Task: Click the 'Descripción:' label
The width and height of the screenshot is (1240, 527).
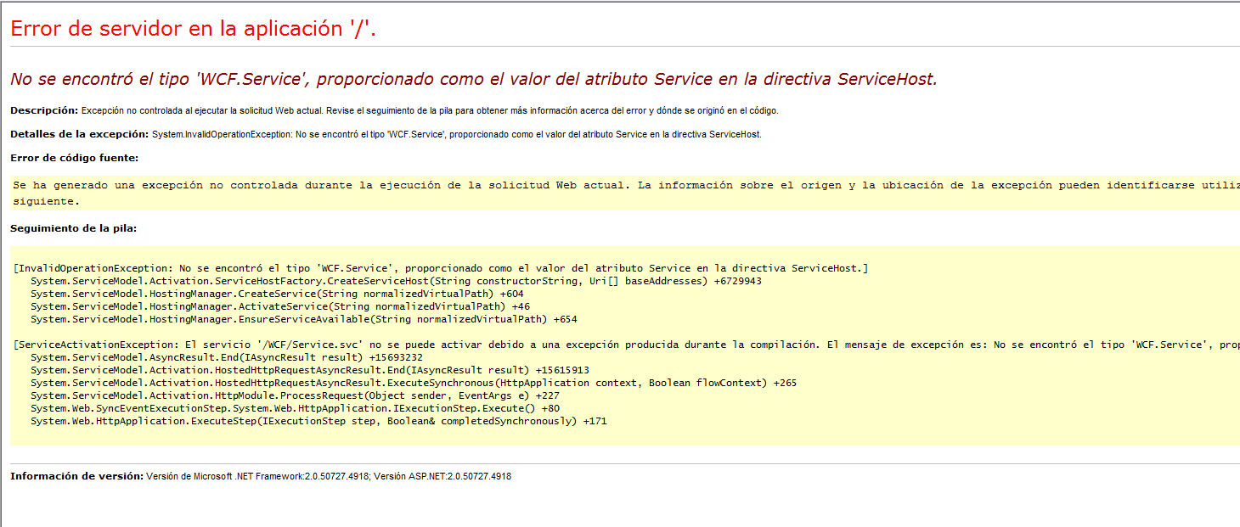Action: [44, 110]
